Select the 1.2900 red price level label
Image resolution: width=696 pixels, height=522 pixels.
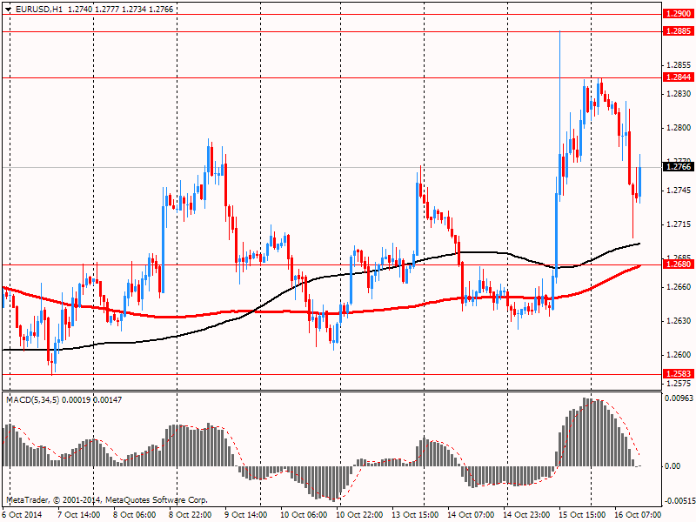point(679,14)
